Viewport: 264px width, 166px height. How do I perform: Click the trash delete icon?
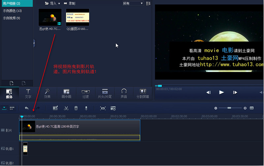tap(76, 108)
